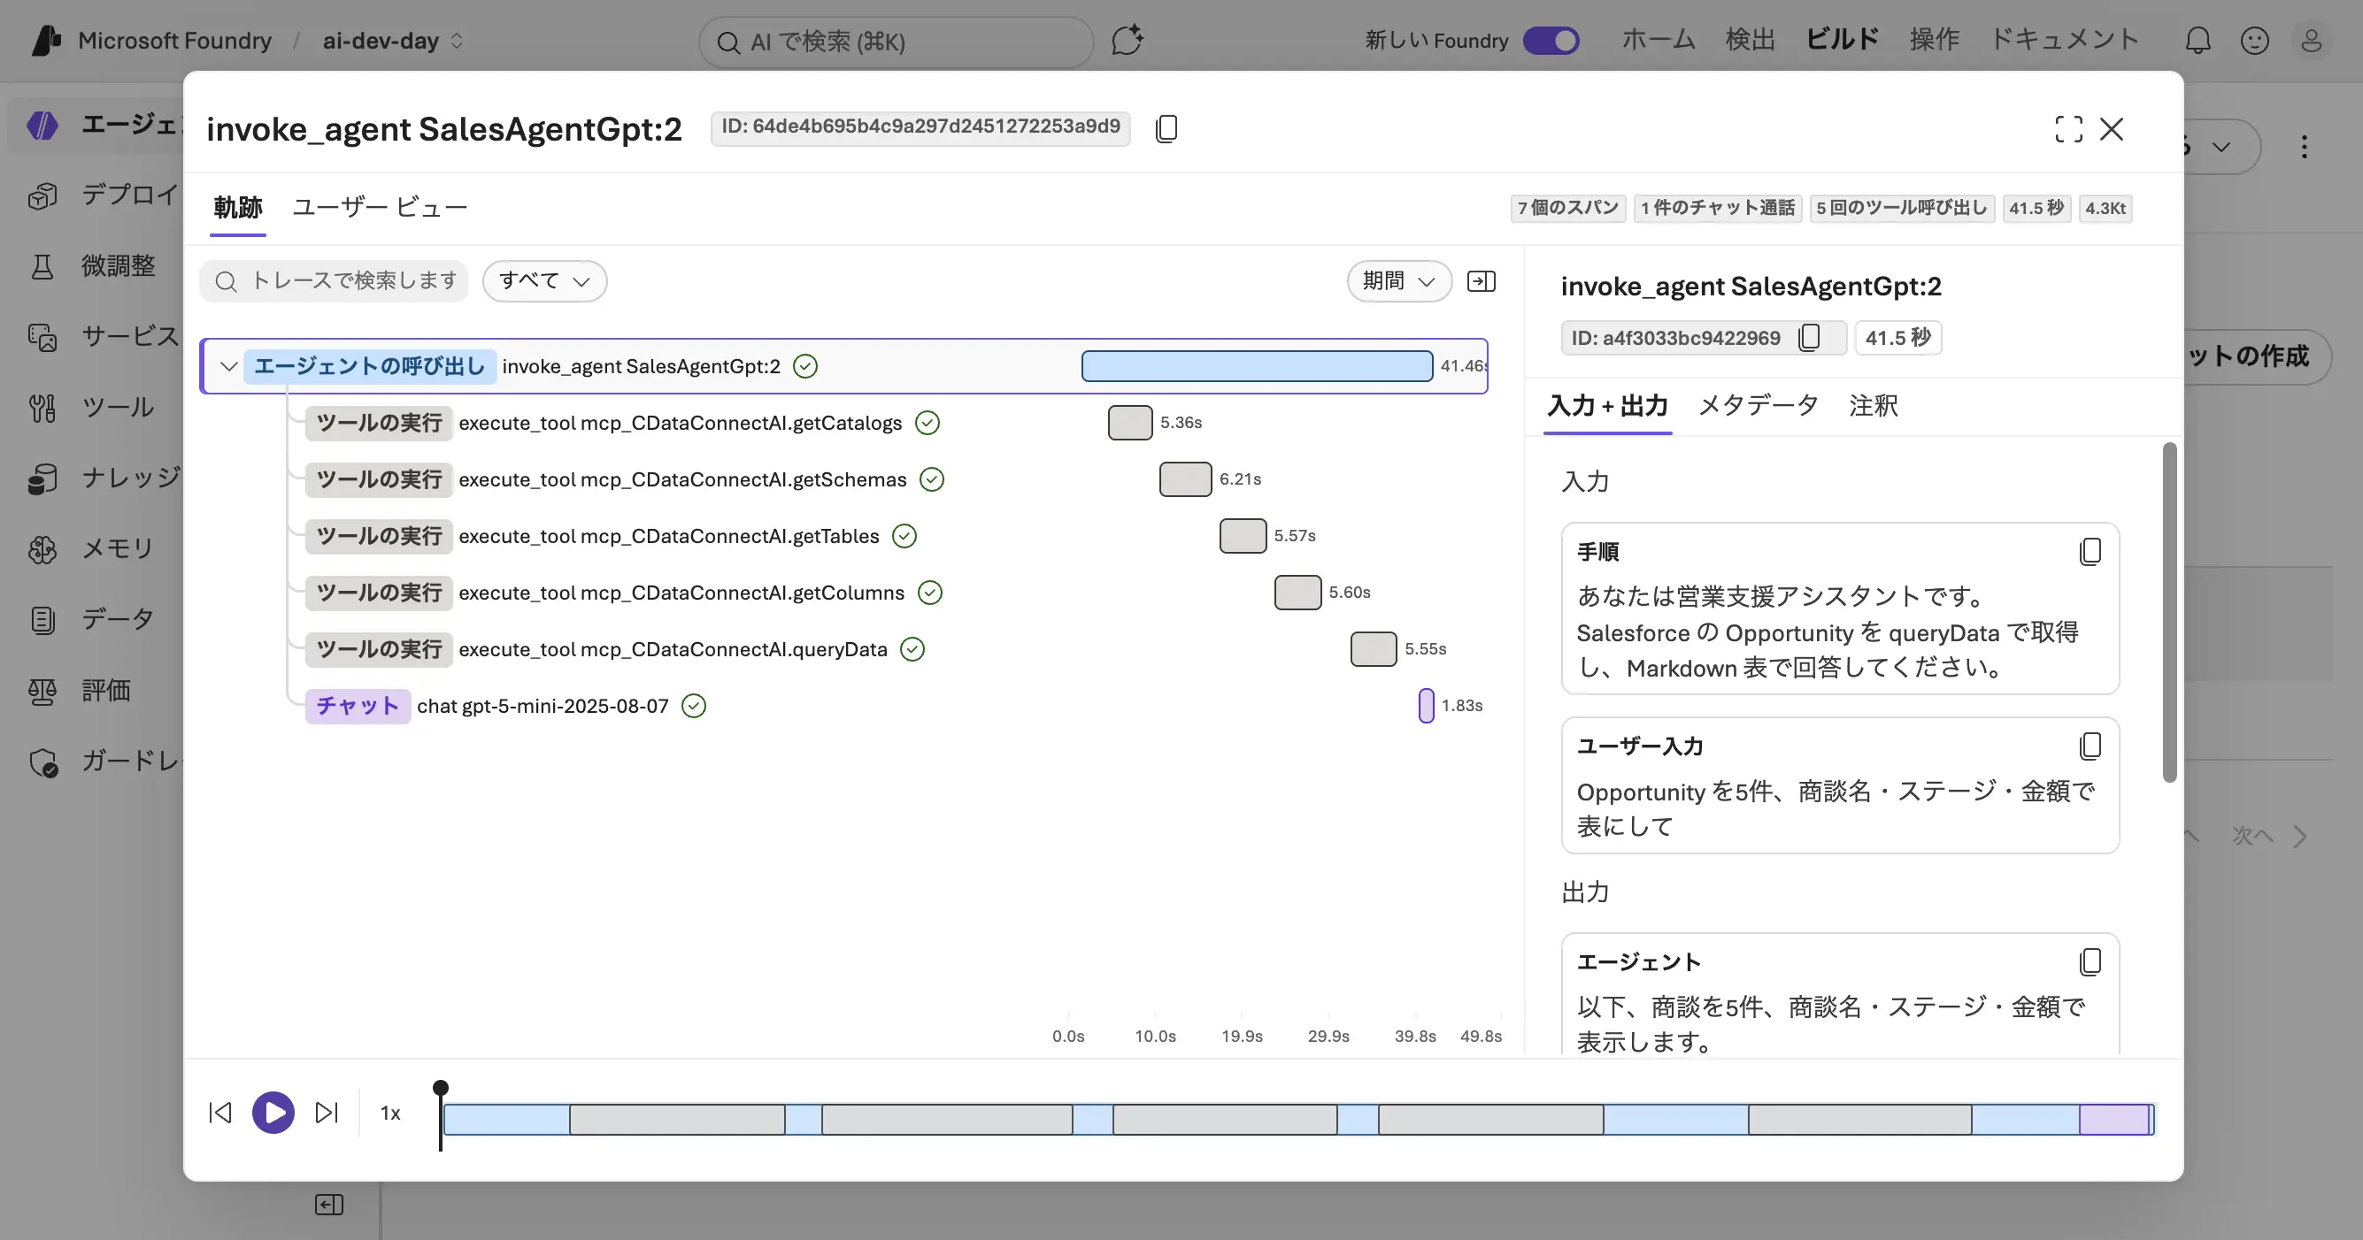Go to 検出 in top navigation
The width and height of the screenshot is (2363, 1240).
coord(1751,40)
